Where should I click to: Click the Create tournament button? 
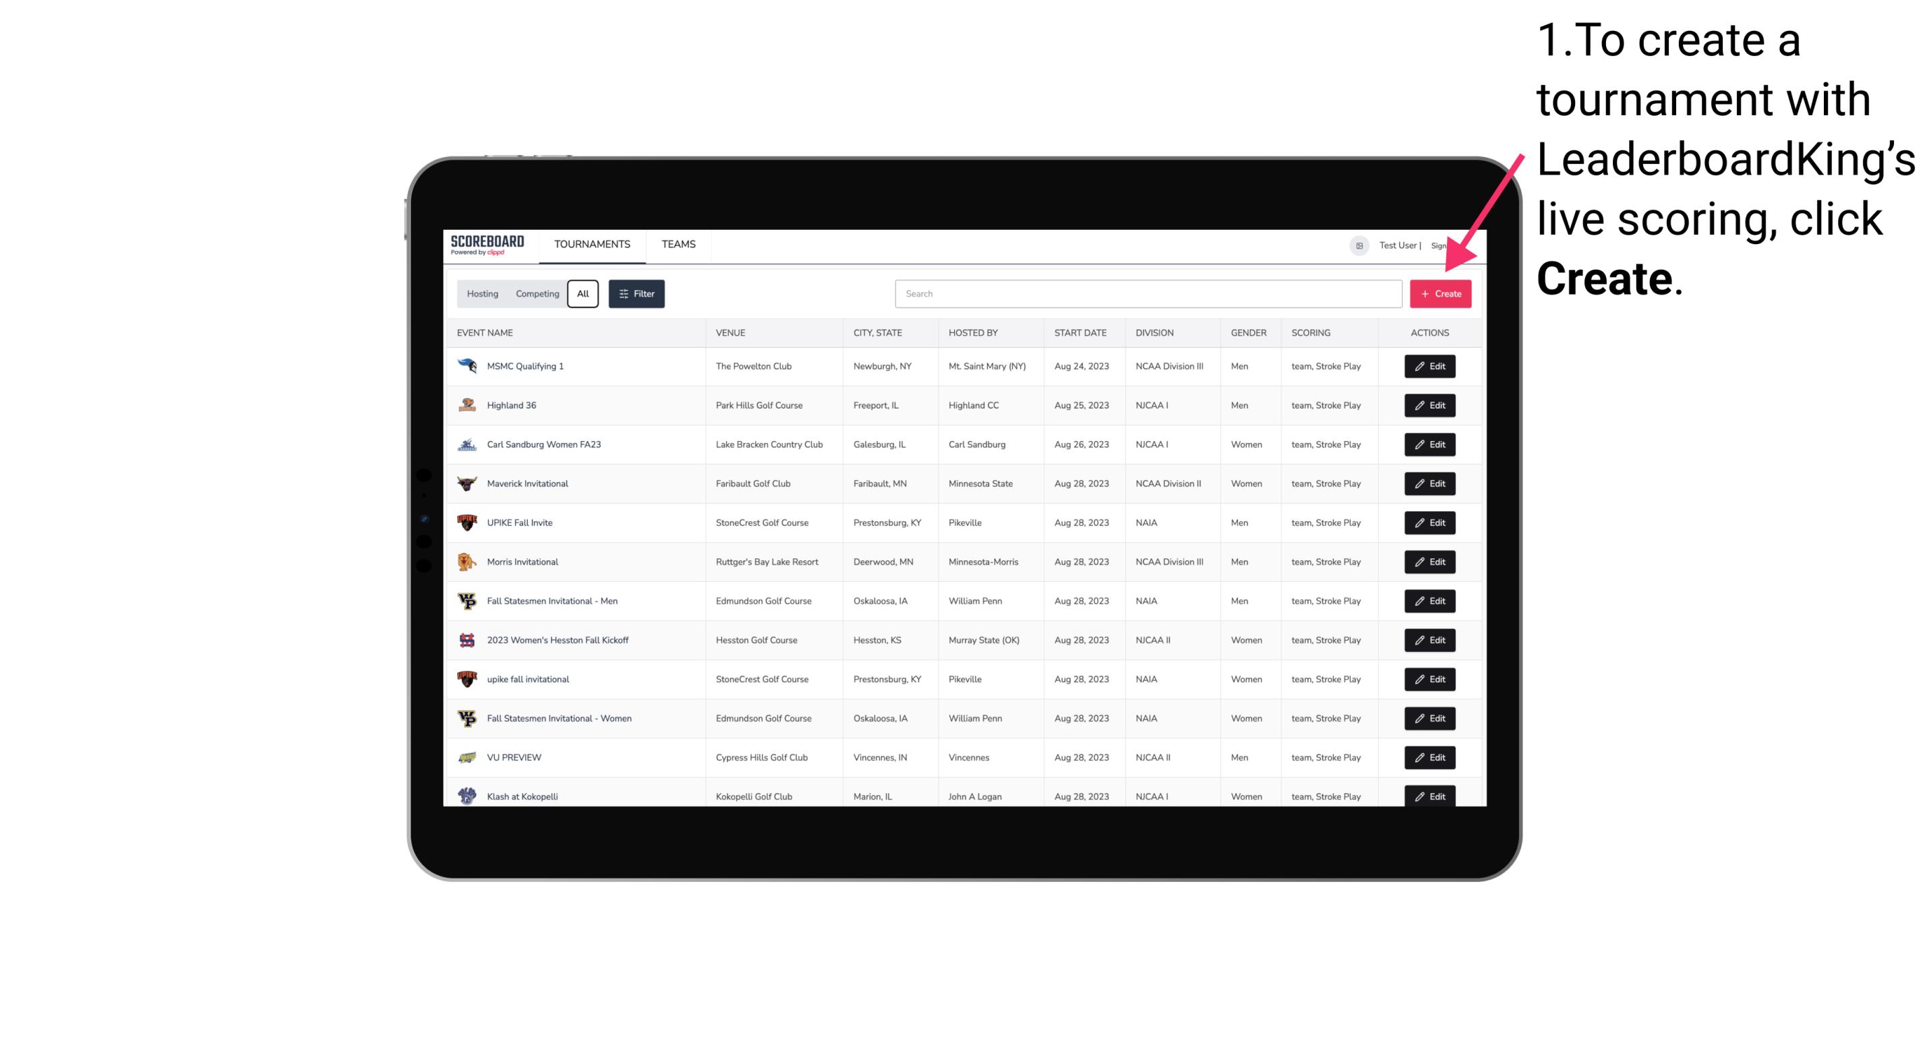pyautogui.click(x=1440, y=293)
